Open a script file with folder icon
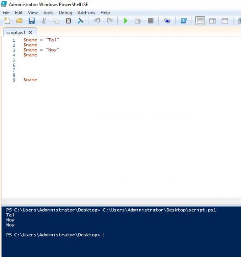Image resolution: width=241 pixels, height=257 pixels. pos(19,21)
